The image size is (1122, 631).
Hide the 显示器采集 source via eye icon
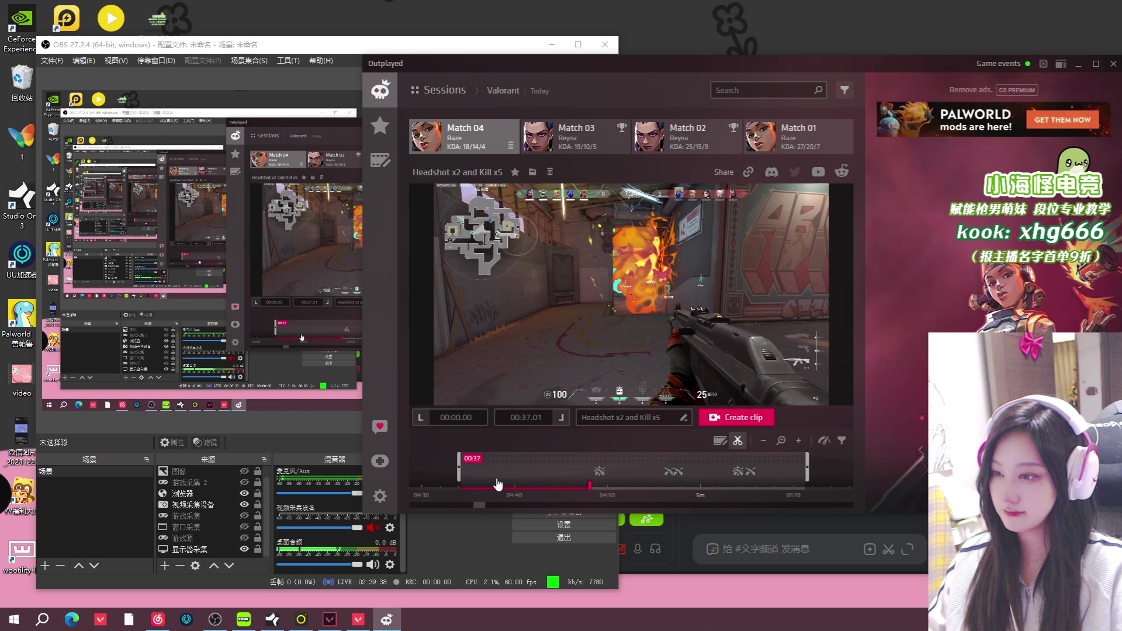[244, 549]
